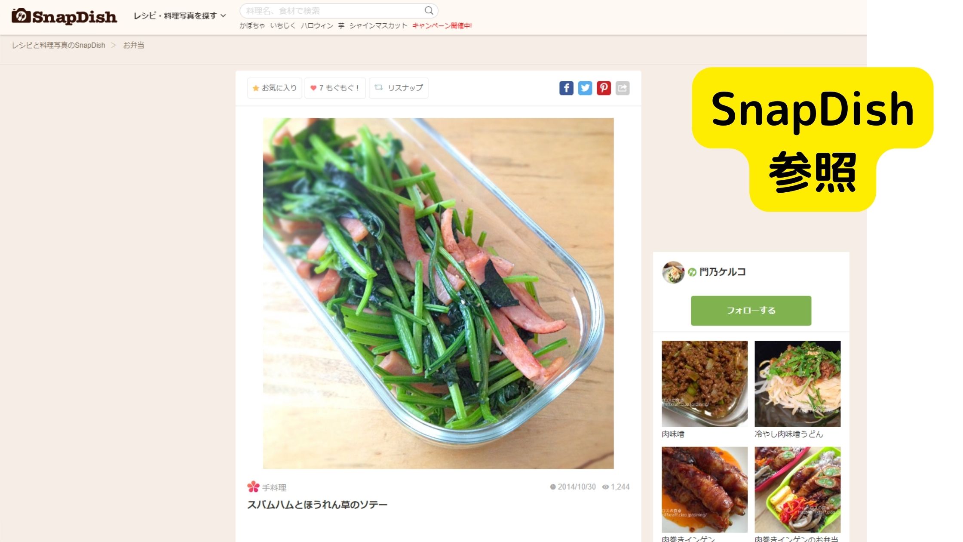Click 門乃ケルコ's profile avatar
The height and width of the screenshot is (542, 963).
(673, 272)
